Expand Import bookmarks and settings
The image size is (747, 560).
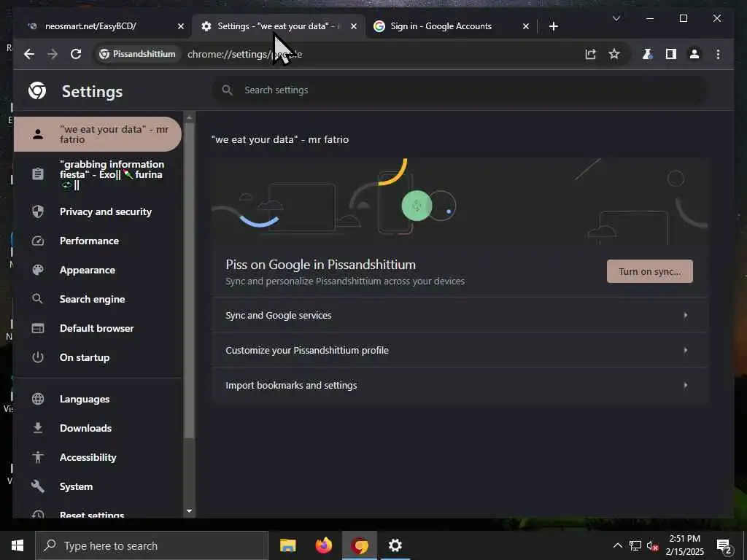coord(460,385)
